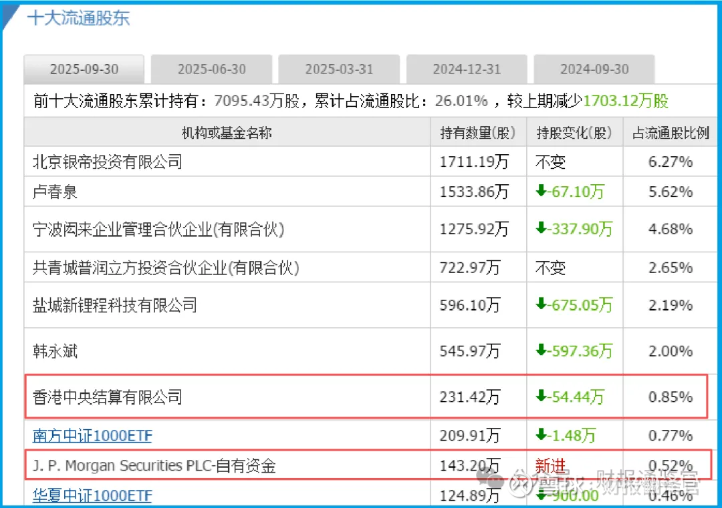This screenshot has height=508, width=722.
Task: Select the 北京银帝投资有限公司 row name
Action: (107, 162)
